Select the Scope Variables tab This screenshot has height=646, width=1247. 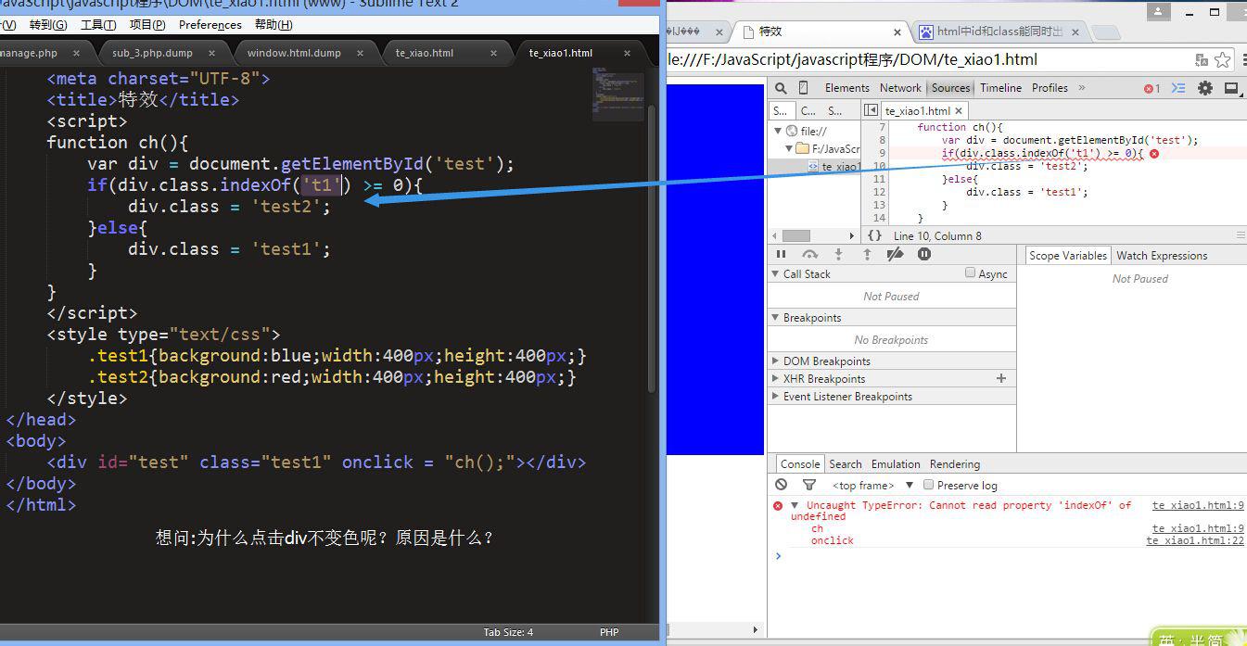tap(1068, 255)
